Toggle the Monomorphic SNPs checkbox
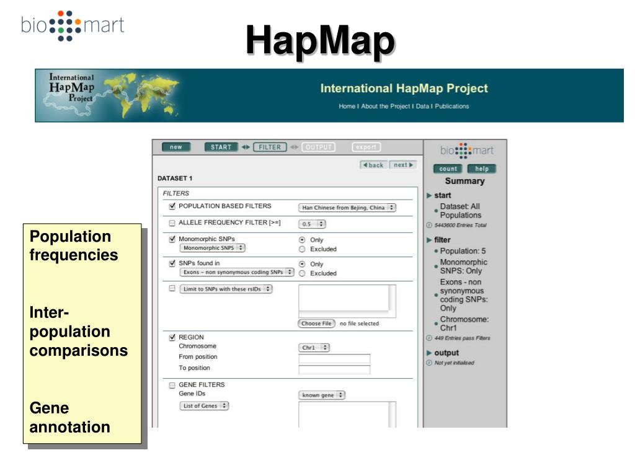The width and height of the screenshot is (635, 476). tap(172, 239)
